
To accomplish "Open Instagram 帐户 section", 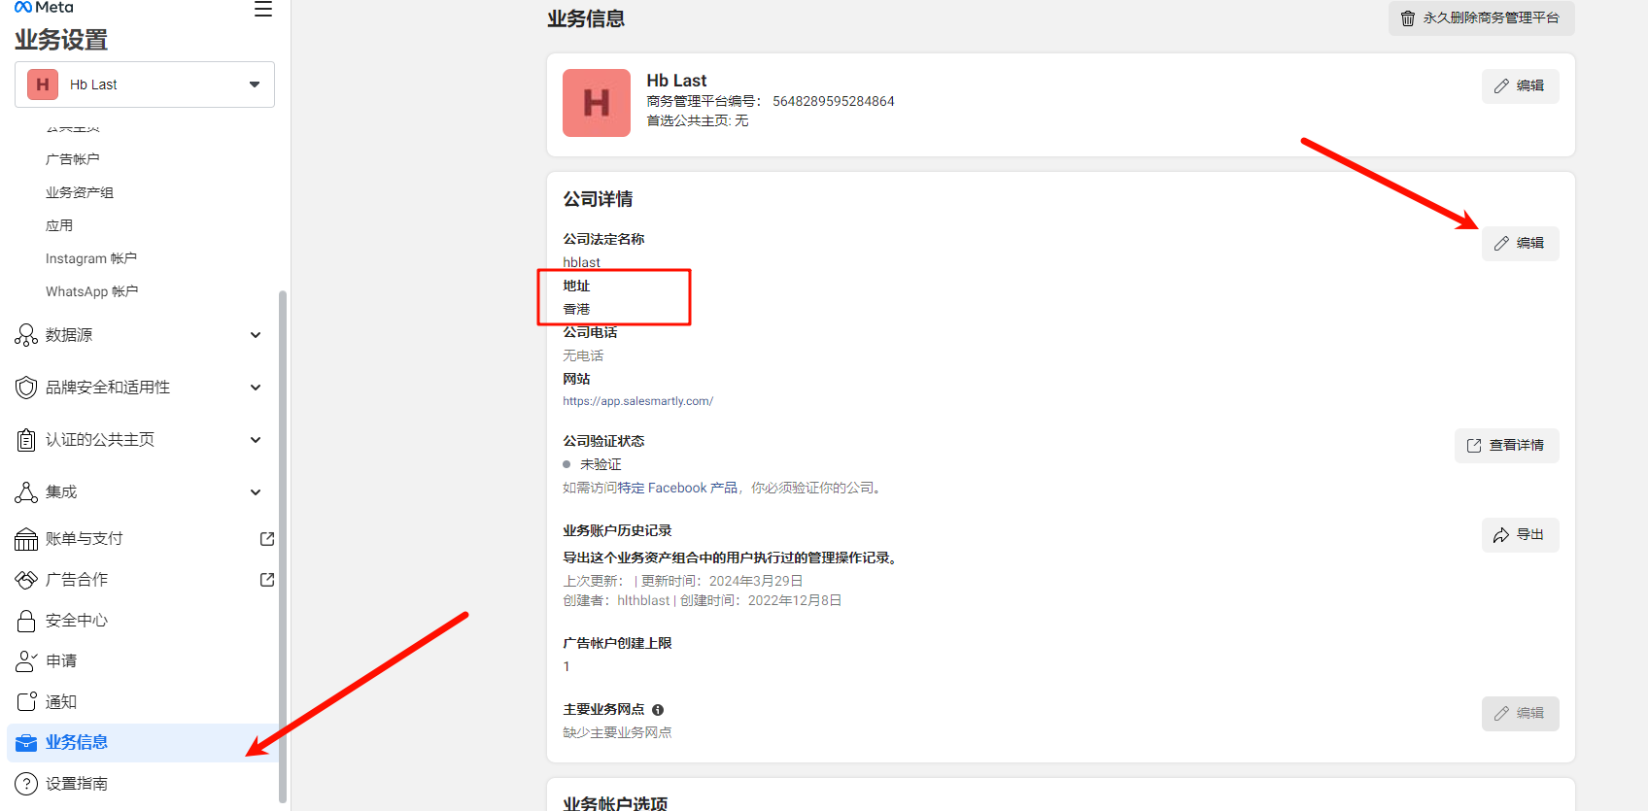I will 91,258.
